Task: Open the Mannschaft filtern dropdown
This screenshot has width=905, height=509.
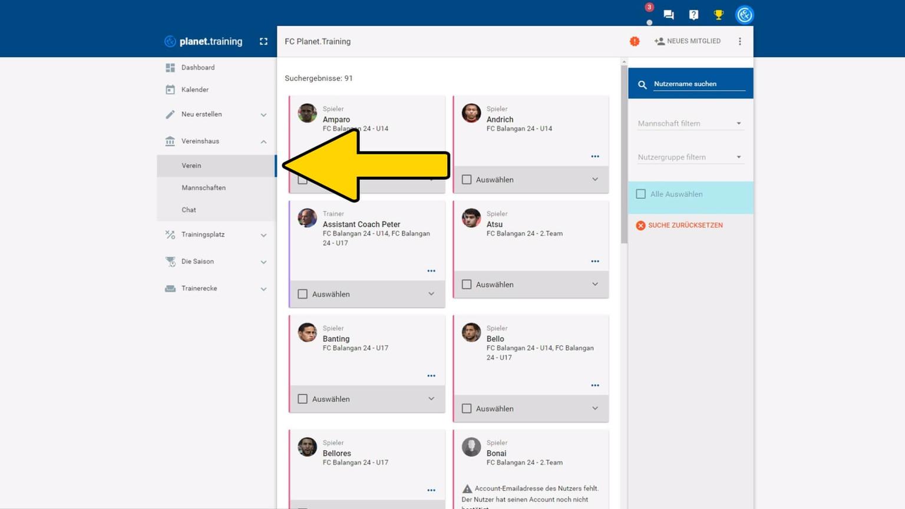Action: point(689,124)
